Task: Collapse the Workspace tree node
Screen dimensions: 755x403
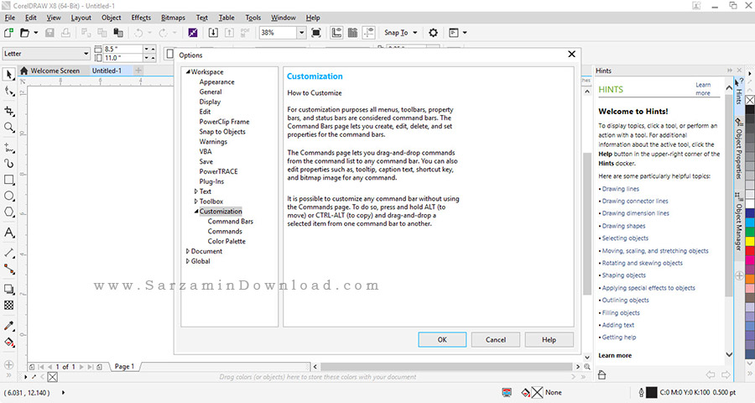Action: (188, 72)
